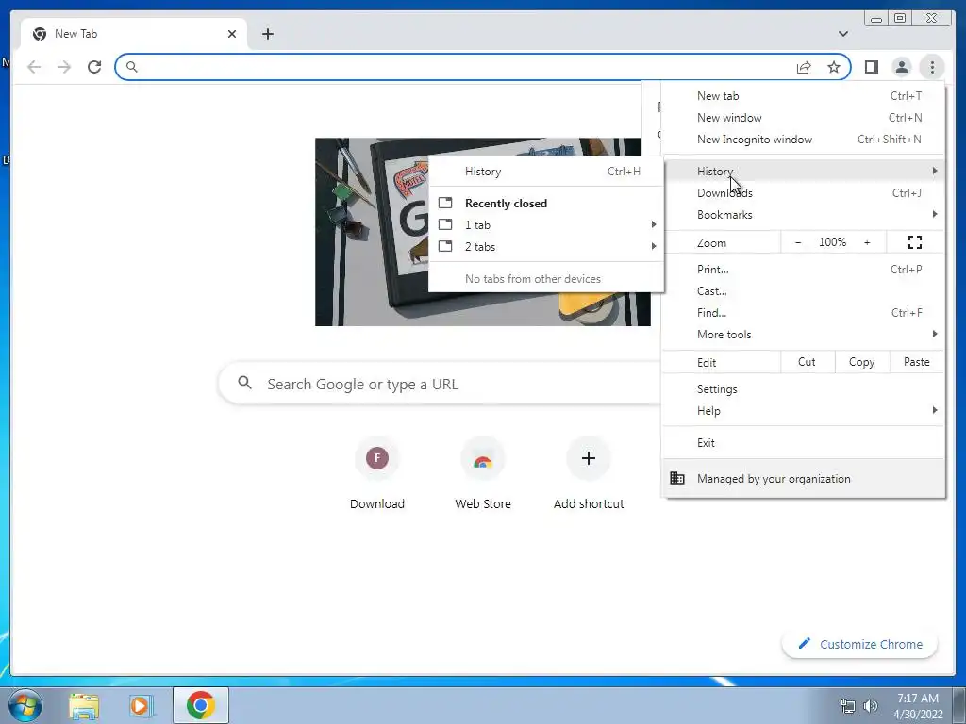Open the Web Store shortcut

click(483, 473)
